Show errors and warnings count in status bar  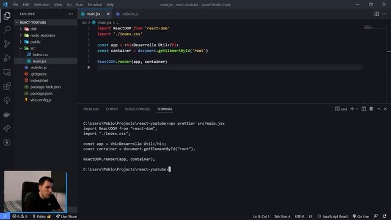coord(20,216)
